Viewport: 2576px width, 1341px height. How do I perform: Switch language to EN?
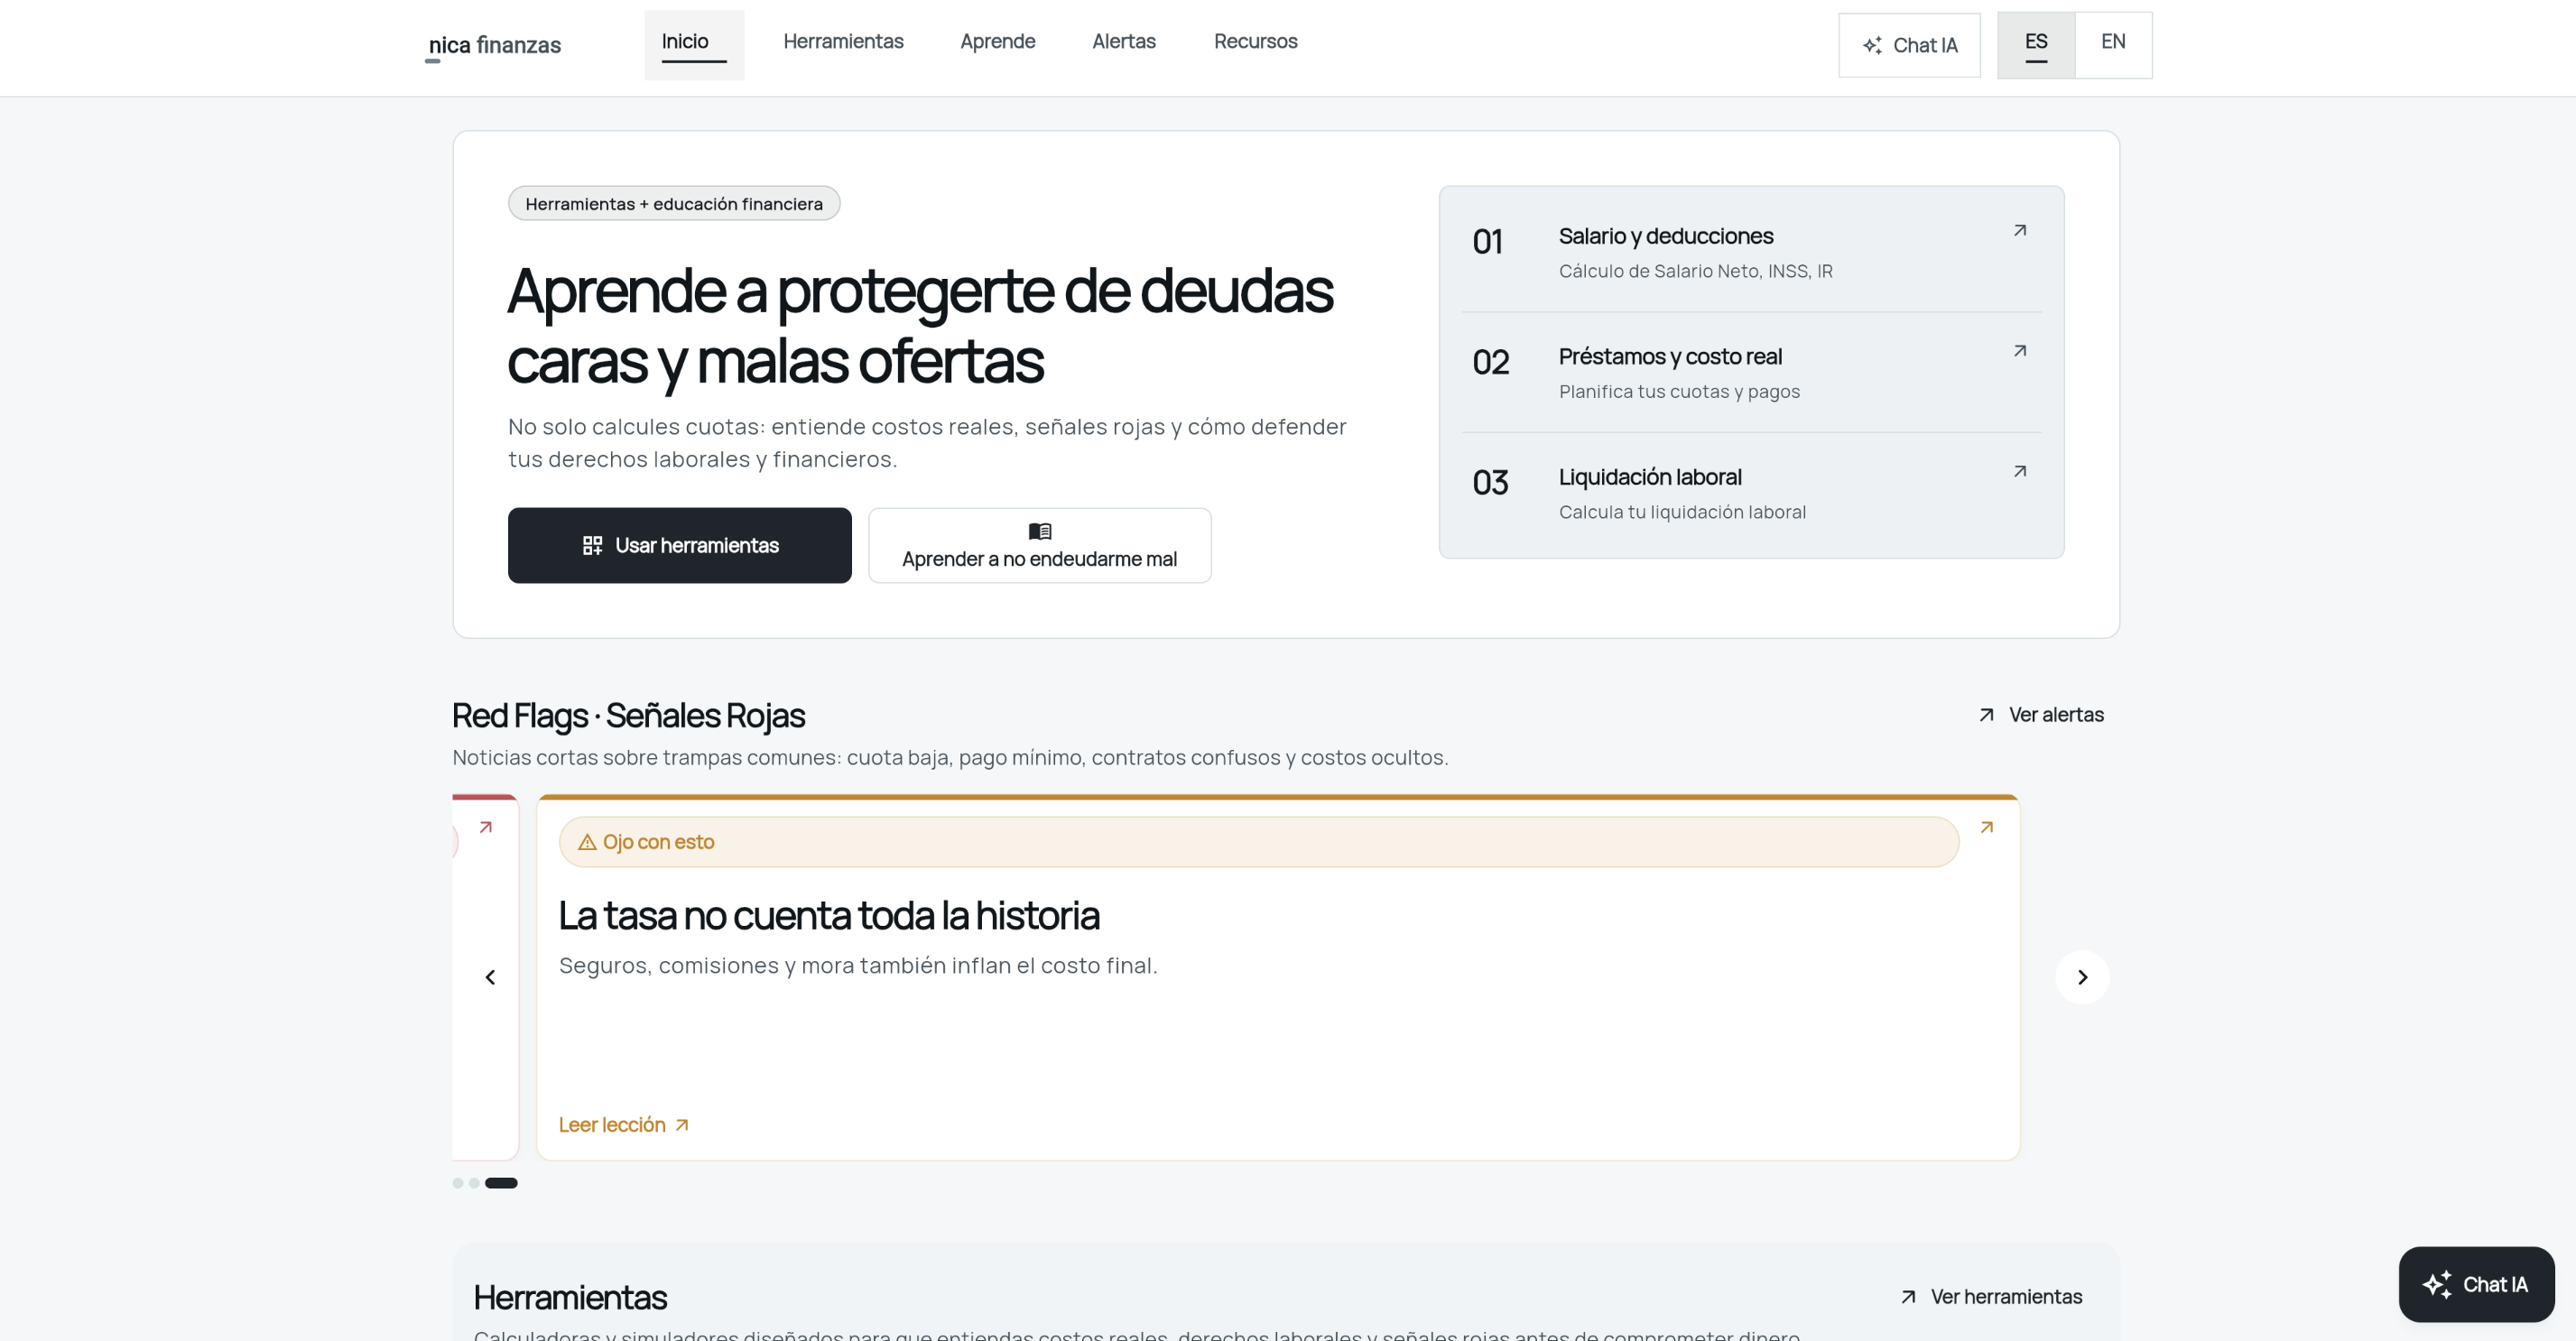[x=2112, y=42]
